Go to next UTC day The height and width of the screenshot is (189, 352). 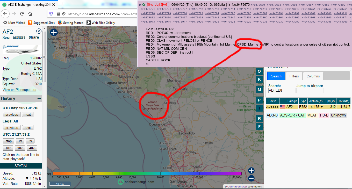[x=28, y=114]
